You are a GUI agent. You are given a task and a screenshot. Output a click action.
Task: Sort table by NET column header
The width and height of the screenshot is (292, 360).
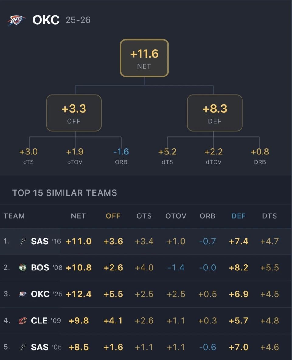[x=78, y=216]
